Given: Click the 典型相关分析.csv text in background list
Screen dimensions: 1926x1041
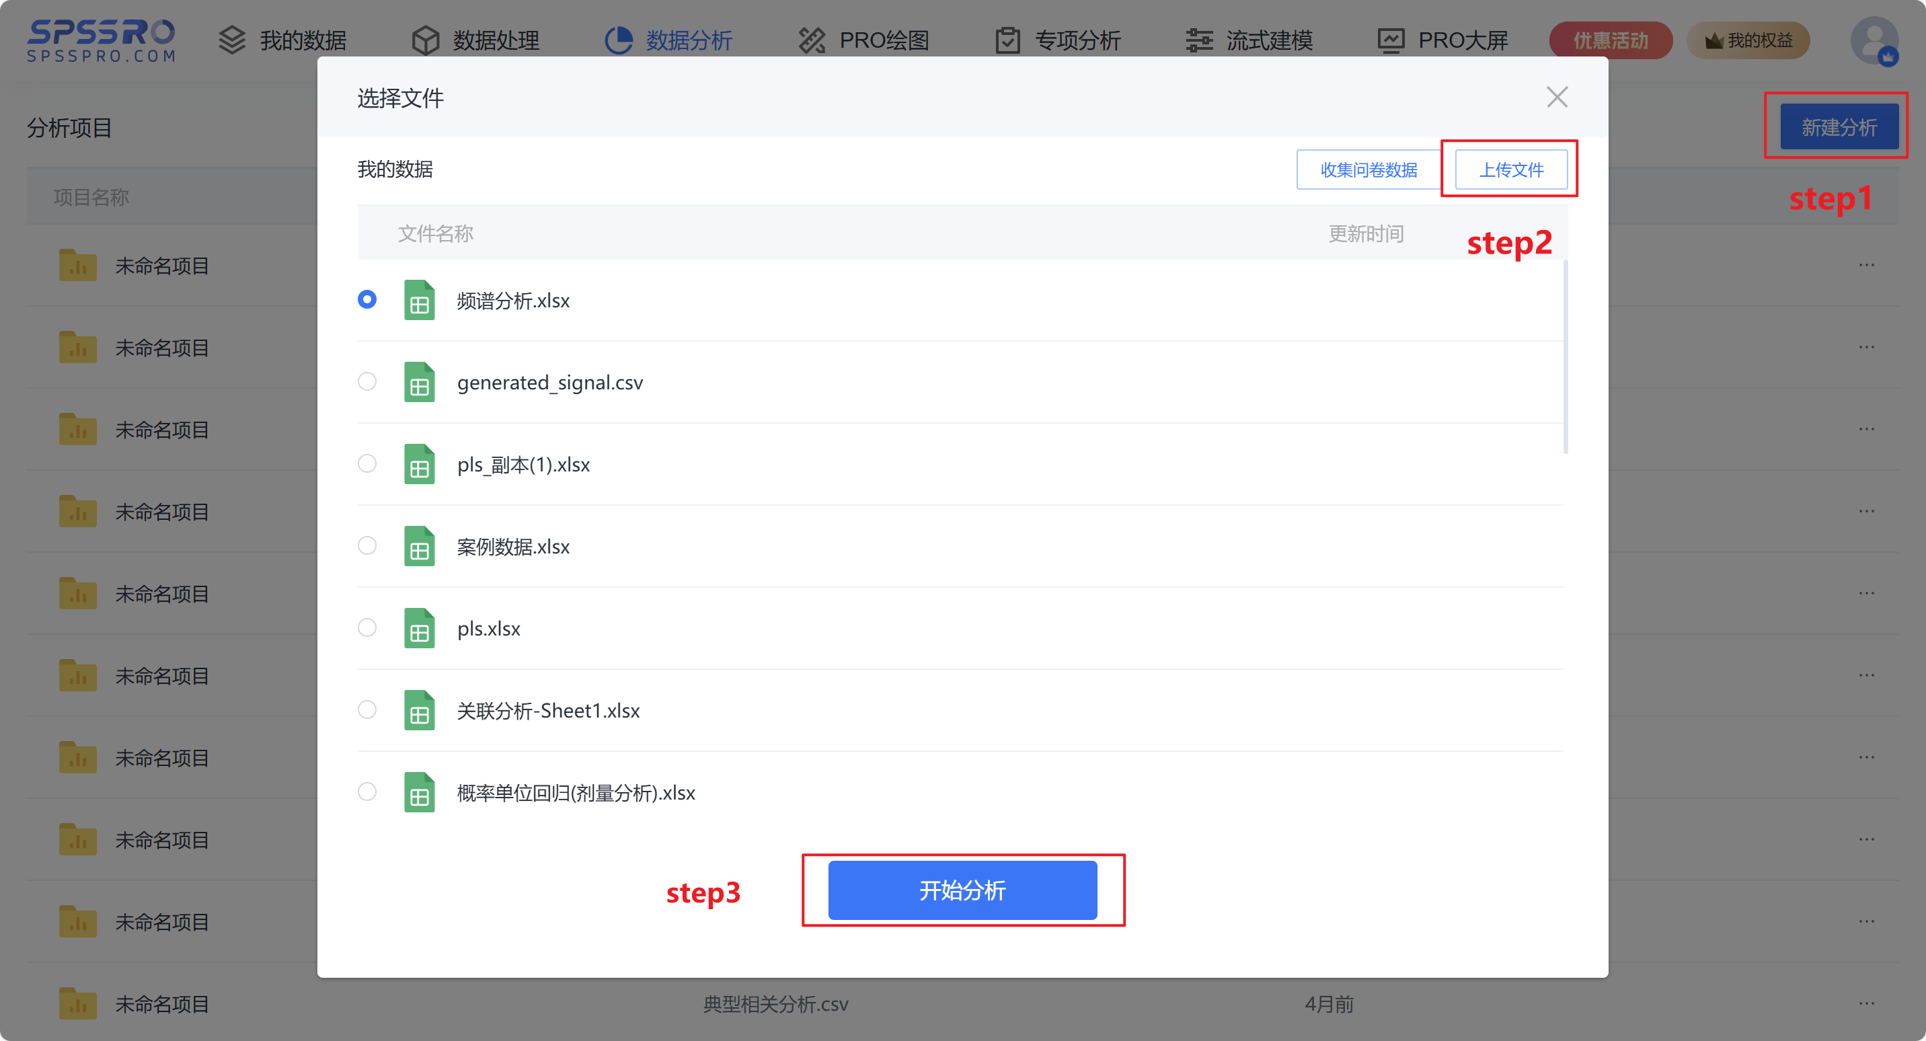Looking at the screenshot, I should (x=775, y=1003).
